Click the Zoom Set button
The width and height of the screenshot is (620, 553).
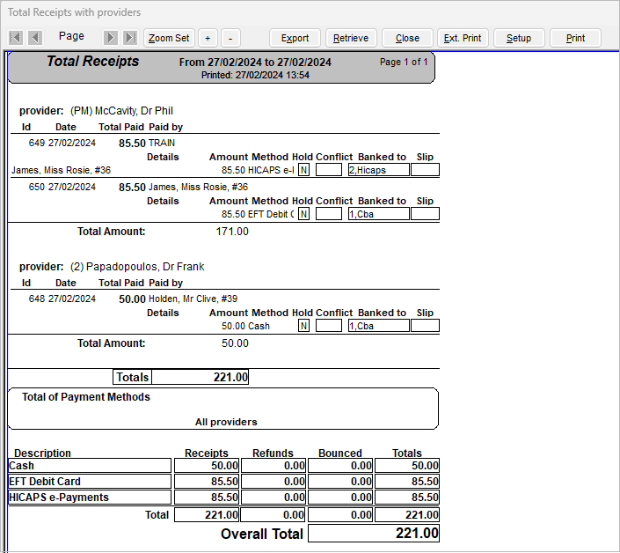click(x=169, y=38)
